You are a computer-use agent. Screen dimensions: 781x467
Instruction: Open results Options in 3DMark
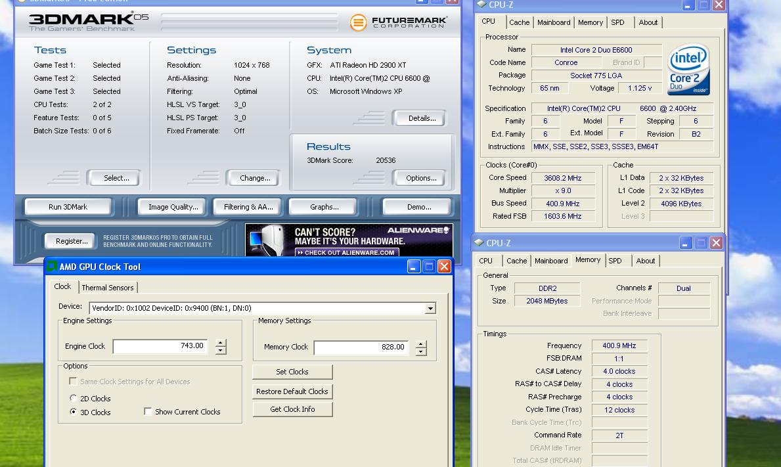421,178
